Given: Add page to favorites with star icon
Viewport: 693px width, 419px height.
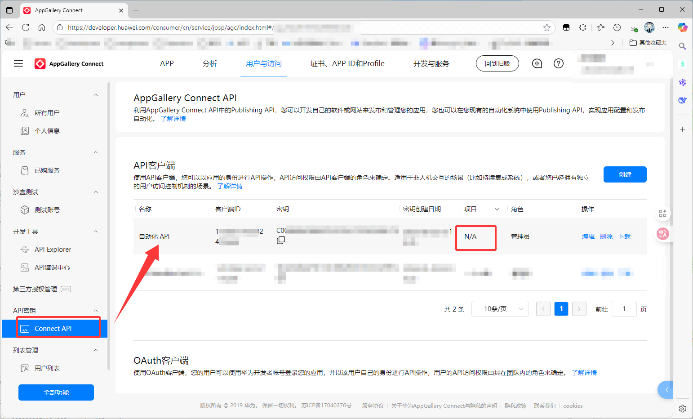Looking at the screenshot, I should [x=547, y=27].
